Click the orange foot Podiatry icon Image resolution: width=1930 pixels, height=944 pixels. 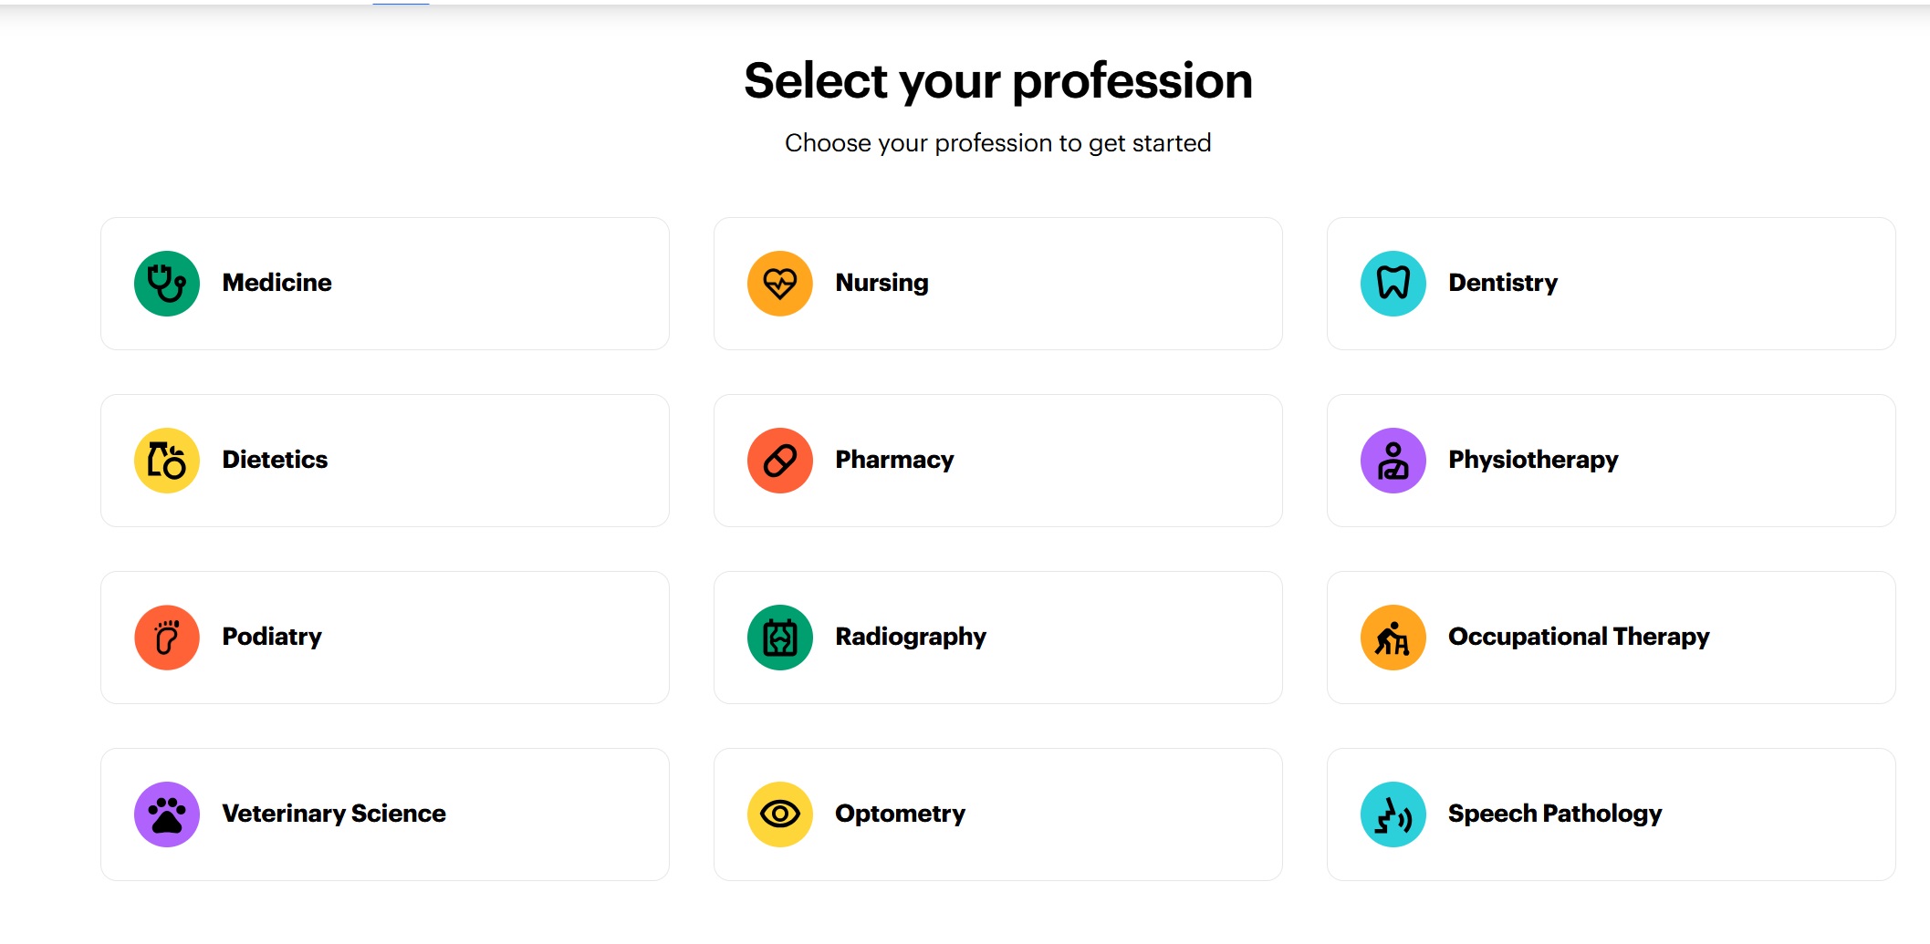click(167, 638)
